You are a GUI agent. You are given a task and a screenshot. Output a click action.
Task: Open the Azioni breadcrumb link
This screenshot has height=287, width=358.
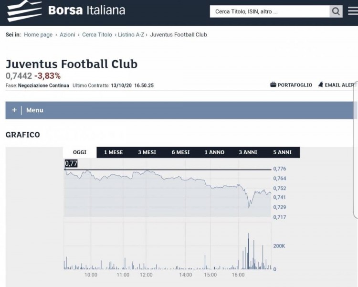click(x=67, y=35)
